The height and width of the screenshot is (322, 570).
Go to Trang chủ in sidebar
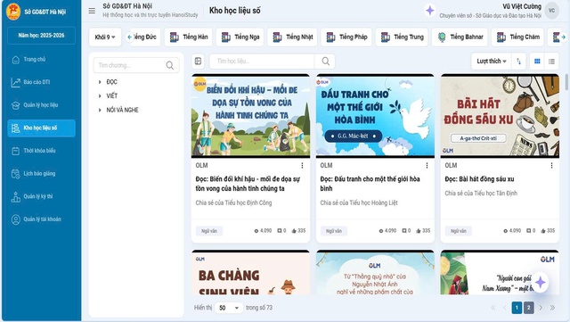42,60
